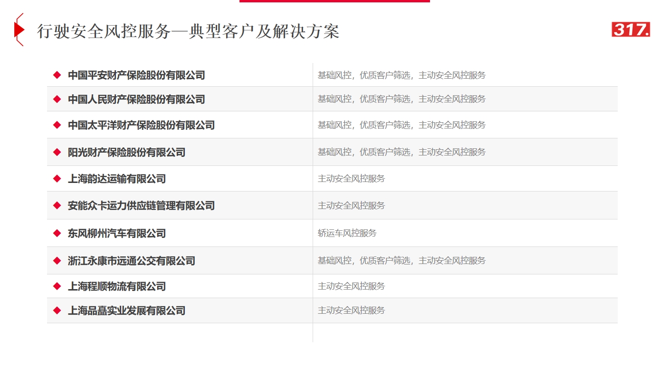
Task: Click the 轿运车风控服务 solution text
Action: 347,233
